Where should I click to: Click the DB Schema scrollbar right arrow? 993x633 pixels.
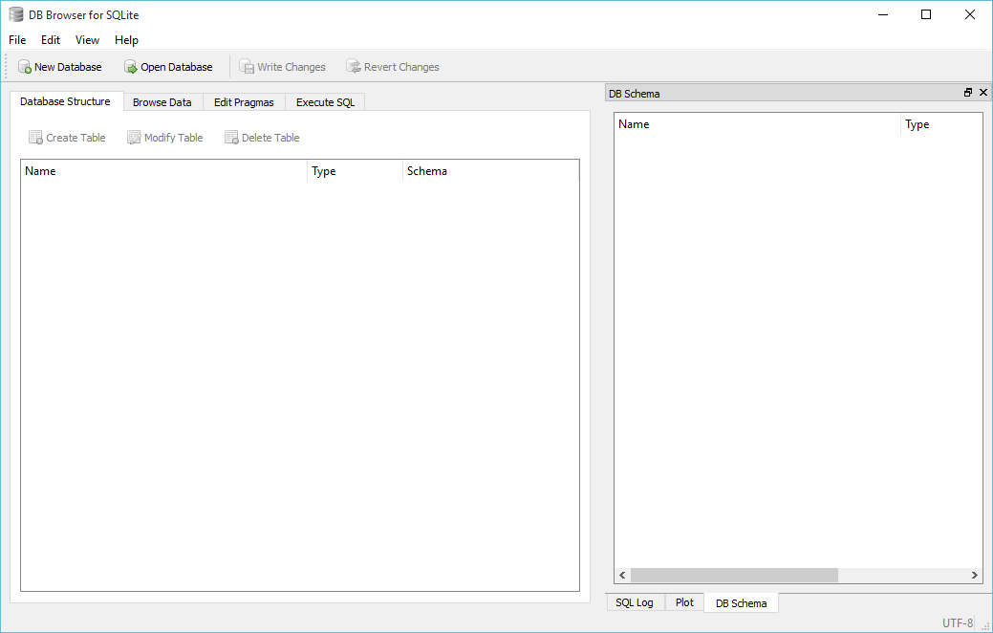pos(975,576)
